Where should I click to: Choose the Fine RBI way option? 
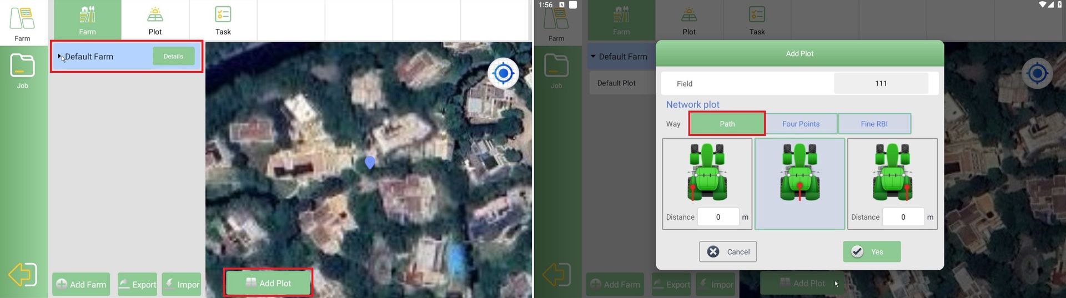(x=874, y=124)
